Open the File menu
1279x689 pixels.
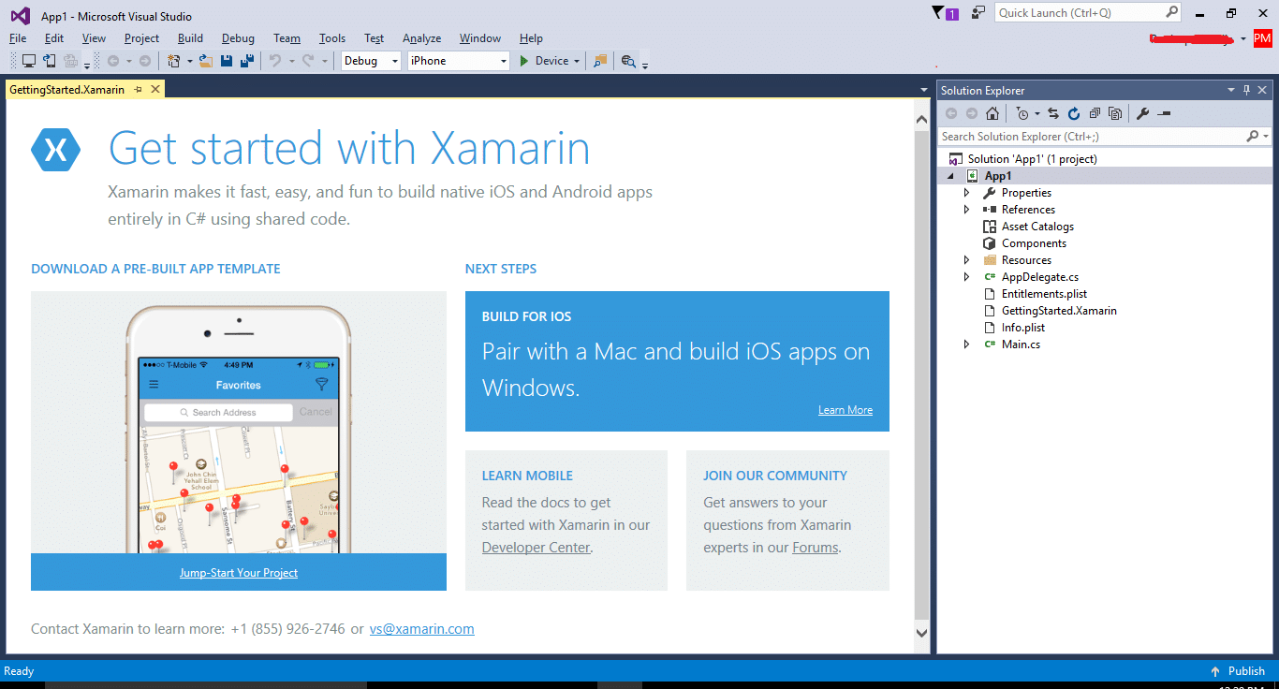pyautogui.click(x=18, y=38)
